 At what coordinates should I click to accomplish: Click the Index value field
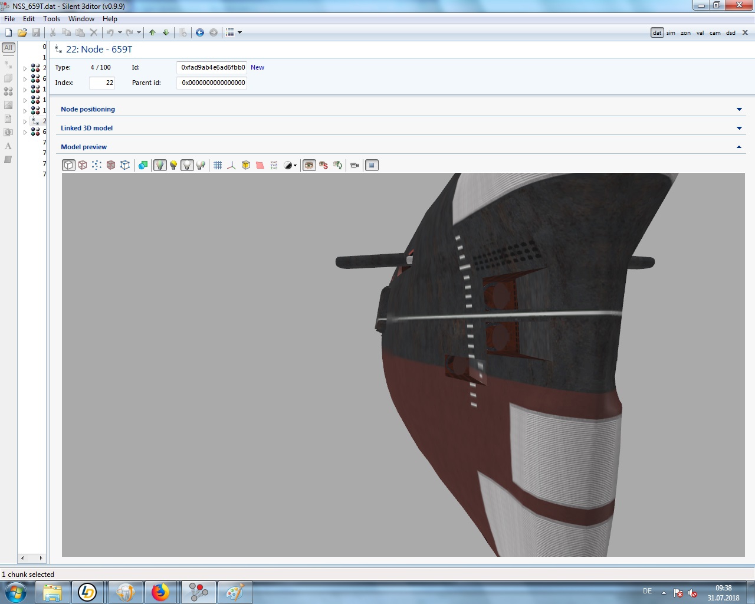102,83
